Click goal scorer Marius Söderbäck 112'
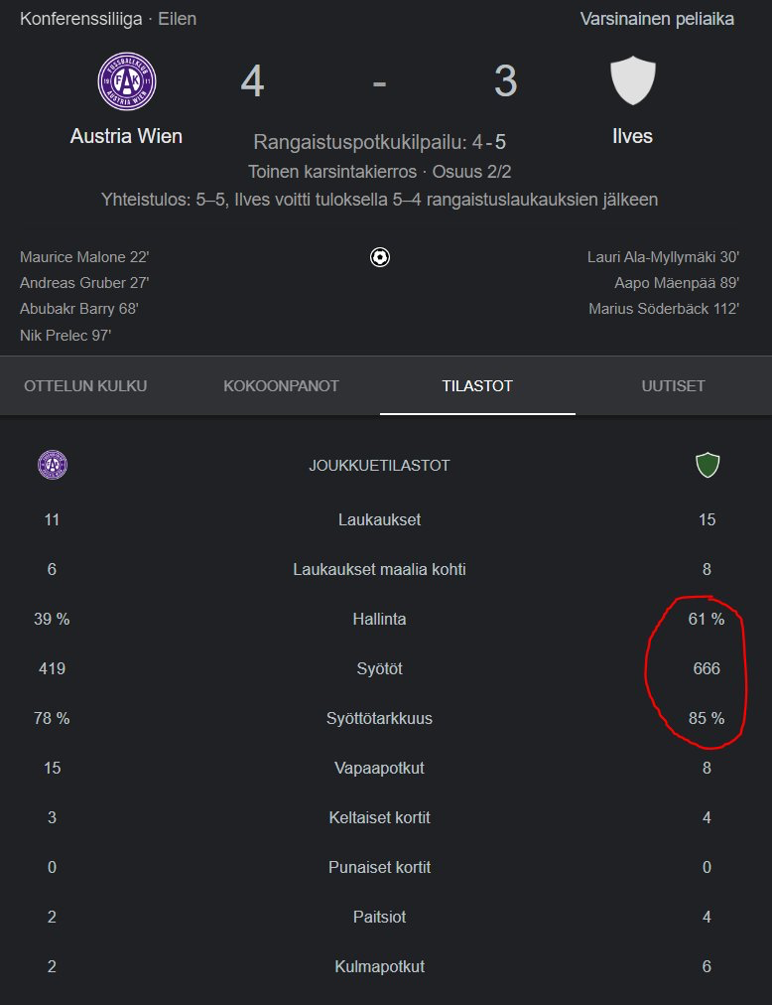The image size is (772, 1005). pyautogui.click(x=663, y=309)
